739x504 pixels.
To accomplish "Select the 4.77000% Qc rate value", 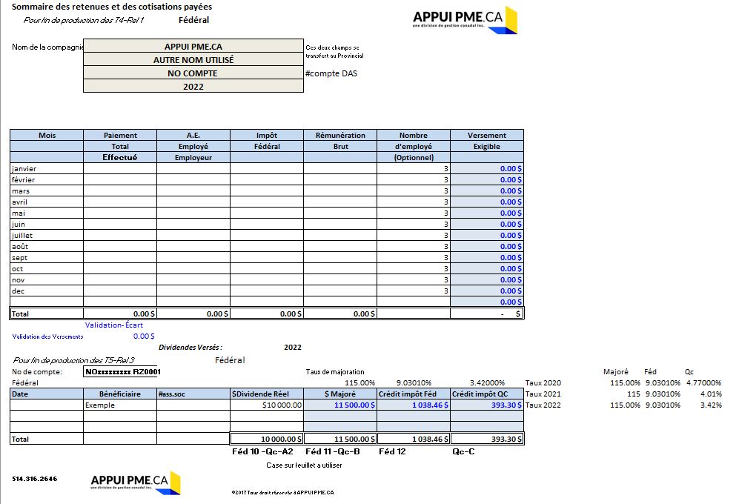I will [703, 383].
